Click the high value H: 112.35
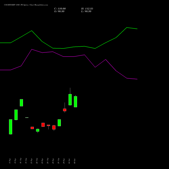Image resolution: width=169 pixels, height=169 pixels. (x=87, y=9)
